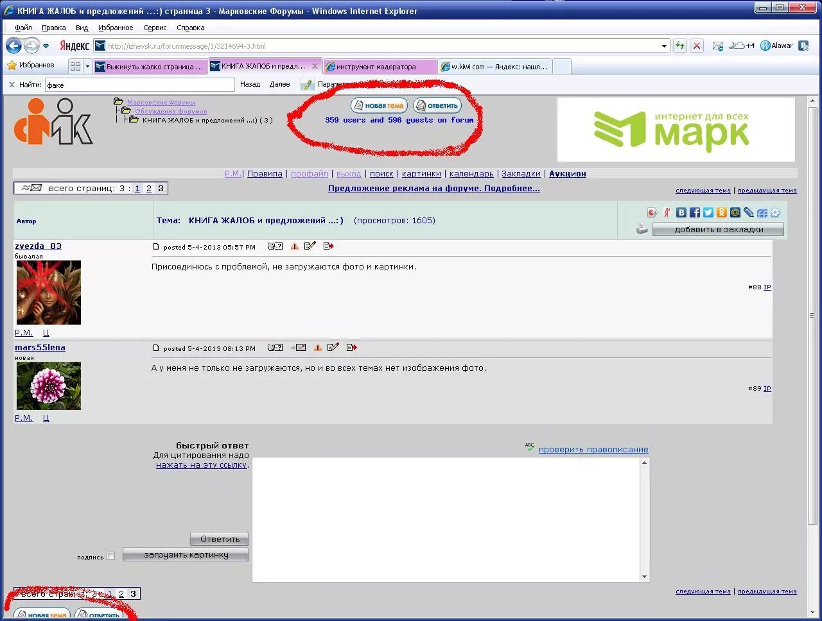The height and width of the screenshot is (621, 822).
Task: Open the address bar history dropdown
Action: 665,46
